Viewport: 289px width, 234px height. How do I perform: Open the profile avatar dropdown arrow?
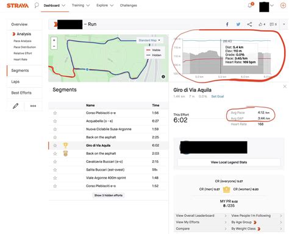272,5
